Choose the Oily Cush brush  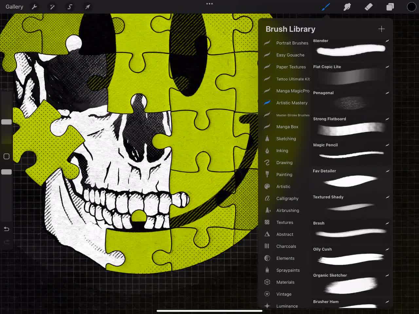pyautogui.click(x=351, y=257)
